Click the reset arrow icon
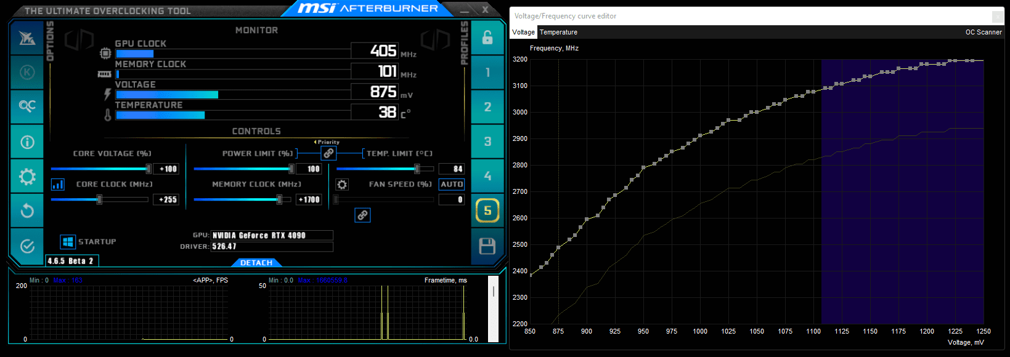This screenshot has height=357, width=1010. (27, 211)
